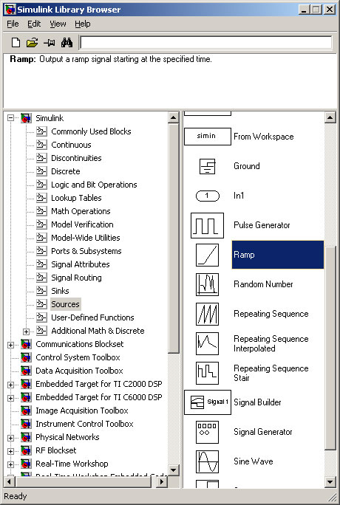Select the Discontinuities library
The height and width of the screenshot is (505, 340).
[76, 158]
